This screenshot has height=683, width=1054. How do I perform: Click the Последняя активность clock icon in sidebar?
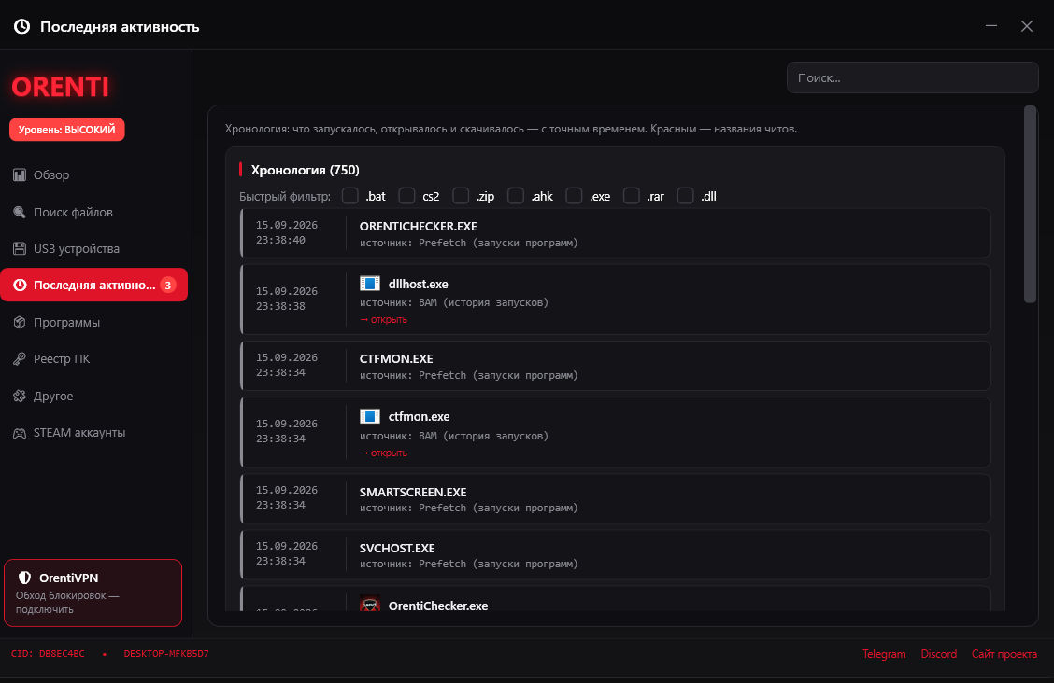tap(21, 286)
